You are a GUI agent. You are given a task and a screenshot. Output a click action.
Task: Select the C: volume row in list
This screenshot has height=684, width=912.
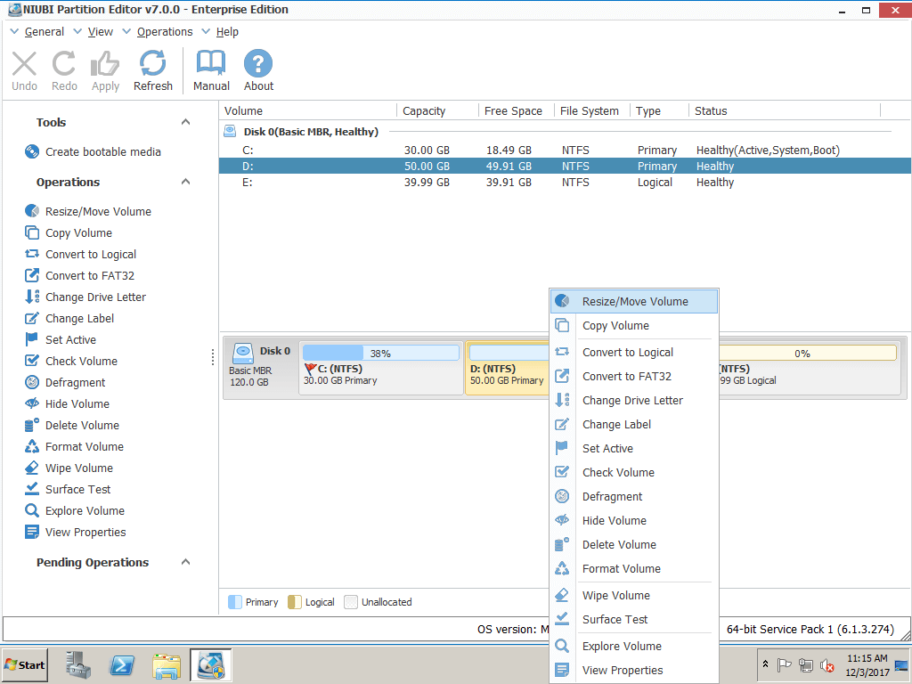565,150
